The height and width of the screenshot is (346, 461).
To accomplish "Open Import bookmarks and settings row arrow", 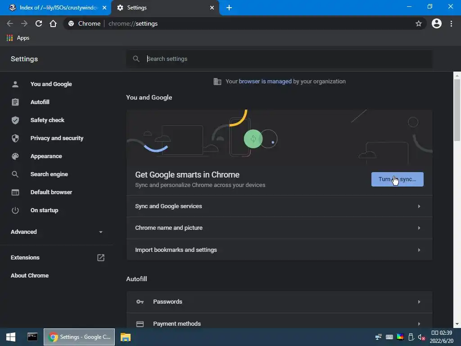I will tap(419, 250).
